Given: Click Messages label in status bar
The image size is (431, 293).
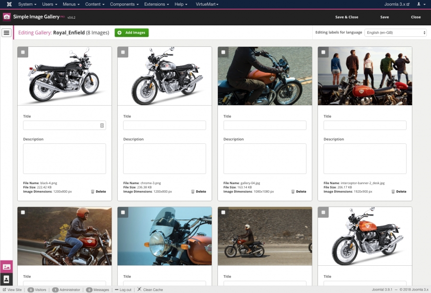Looking at the screenshot, I should point(101,290).
